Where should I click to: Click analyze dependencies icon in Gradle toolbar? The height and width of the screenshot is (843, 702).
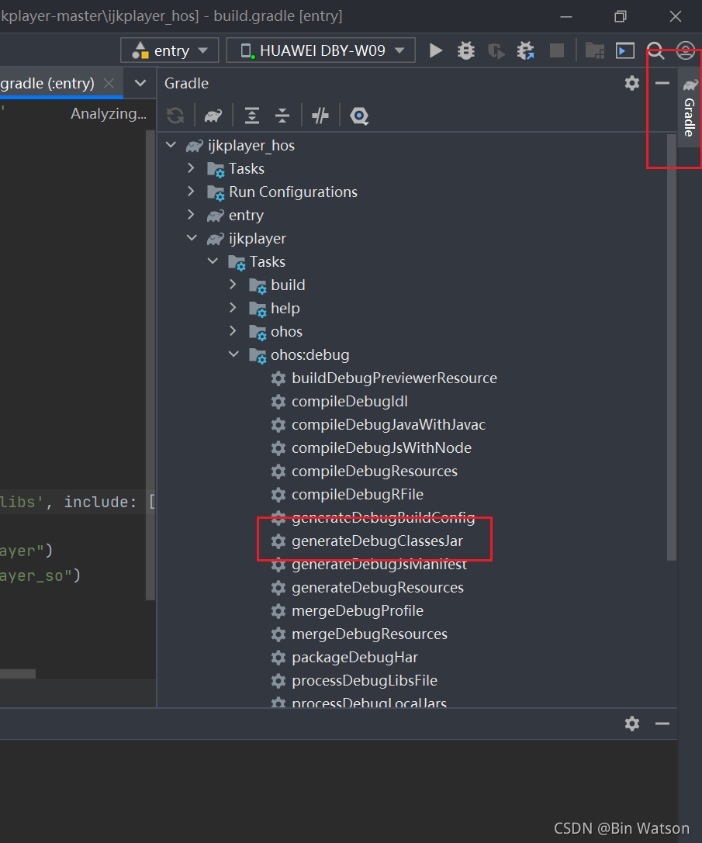coord(359,115)
